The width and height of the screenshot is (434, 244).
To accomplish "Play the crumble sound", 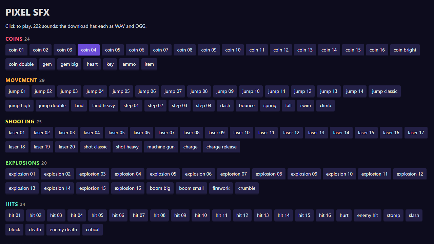I will [247, 188].
